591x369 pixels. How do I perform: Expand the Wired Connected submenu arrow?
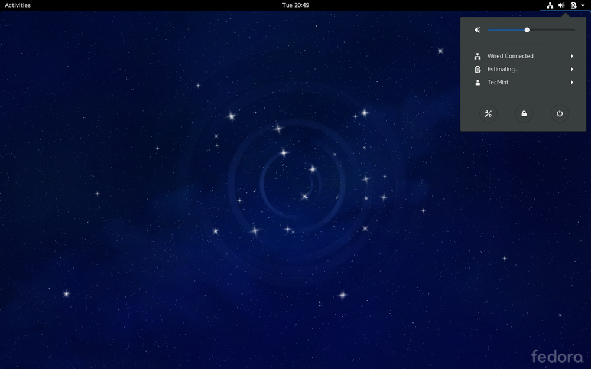coord(572,56)
